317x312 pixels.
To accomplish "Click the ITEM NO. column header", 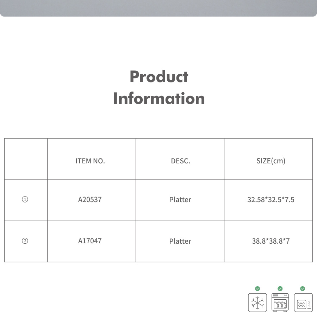I will click(90, 161).
